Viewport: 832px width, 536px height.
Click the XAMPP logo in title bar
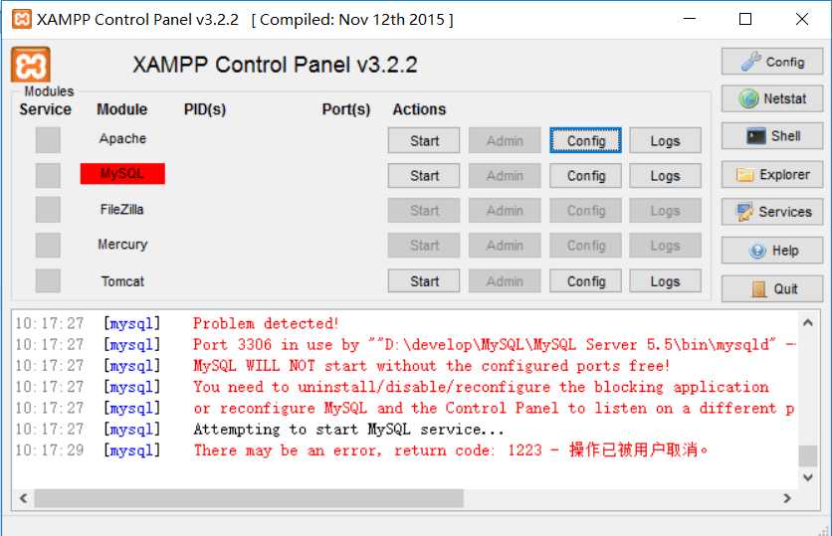(x=22, y=20)
